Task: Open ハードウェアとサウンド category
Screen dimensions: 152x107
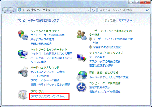Action: tap(45, 67)
